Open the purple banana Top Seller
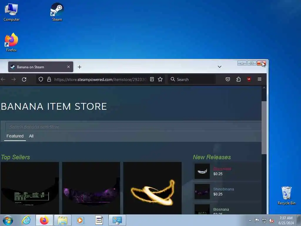This screenshot has width=301, height=226. pyautogui.click(x=91, y=188)
